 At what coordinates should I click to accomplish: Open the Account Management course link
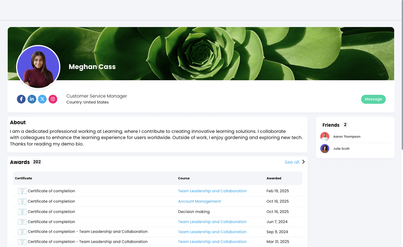coord(199,201)
